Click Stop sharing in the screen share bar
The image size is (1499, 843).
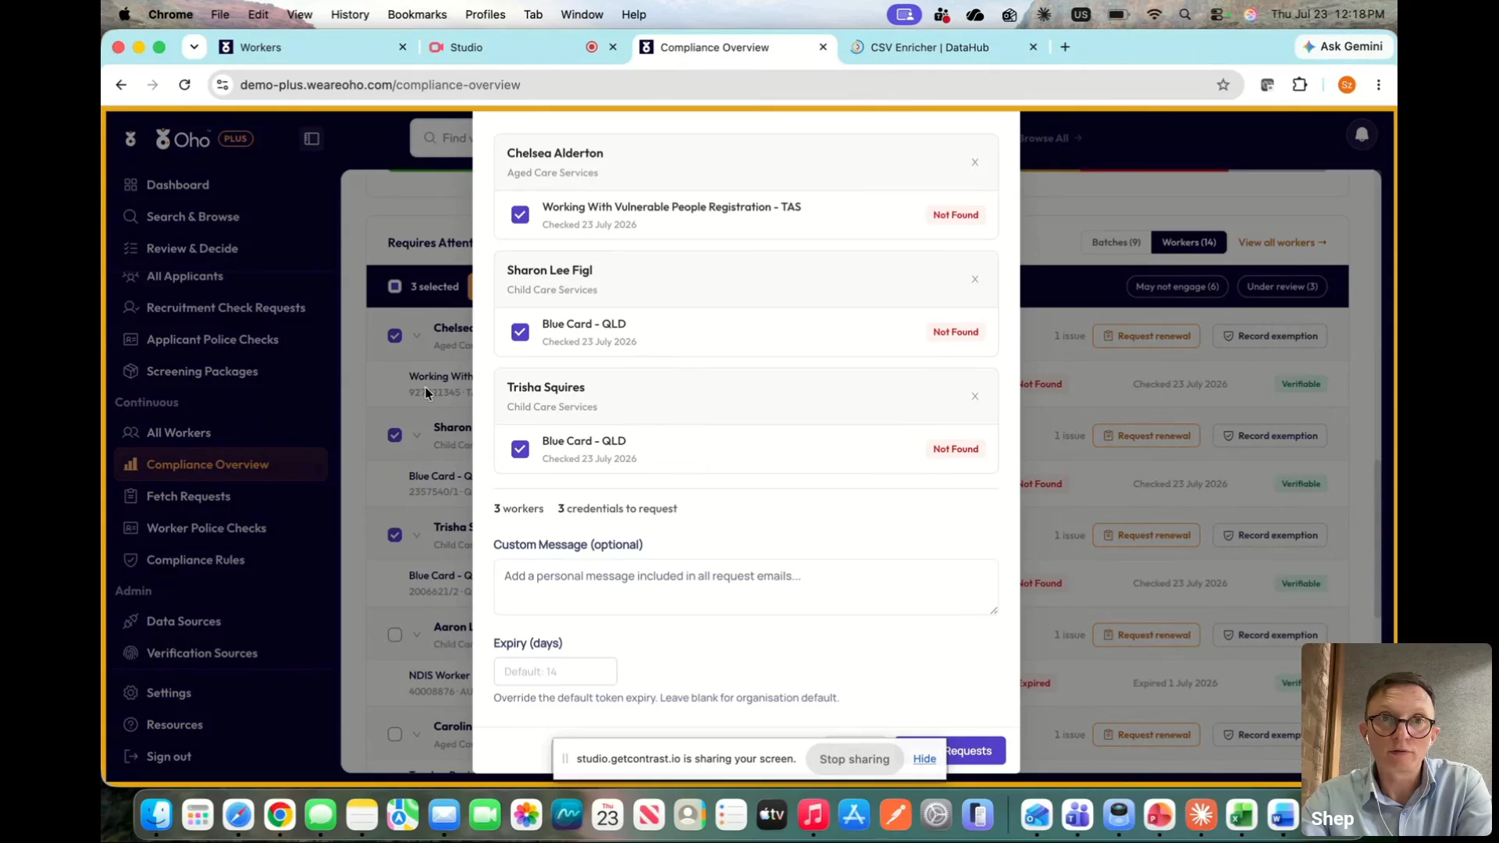[854, 759]
